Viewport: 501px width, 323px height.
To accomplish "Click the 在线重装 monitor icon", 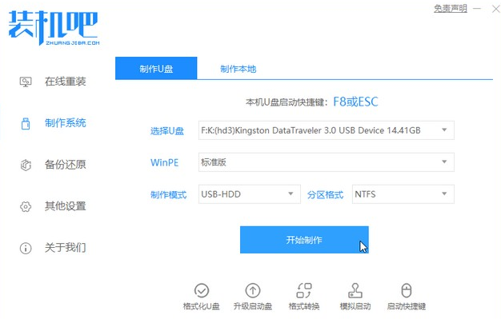I will [26, 82].
